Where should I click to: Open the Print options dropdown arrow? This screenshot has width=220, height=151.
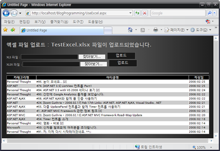point(161,30)
